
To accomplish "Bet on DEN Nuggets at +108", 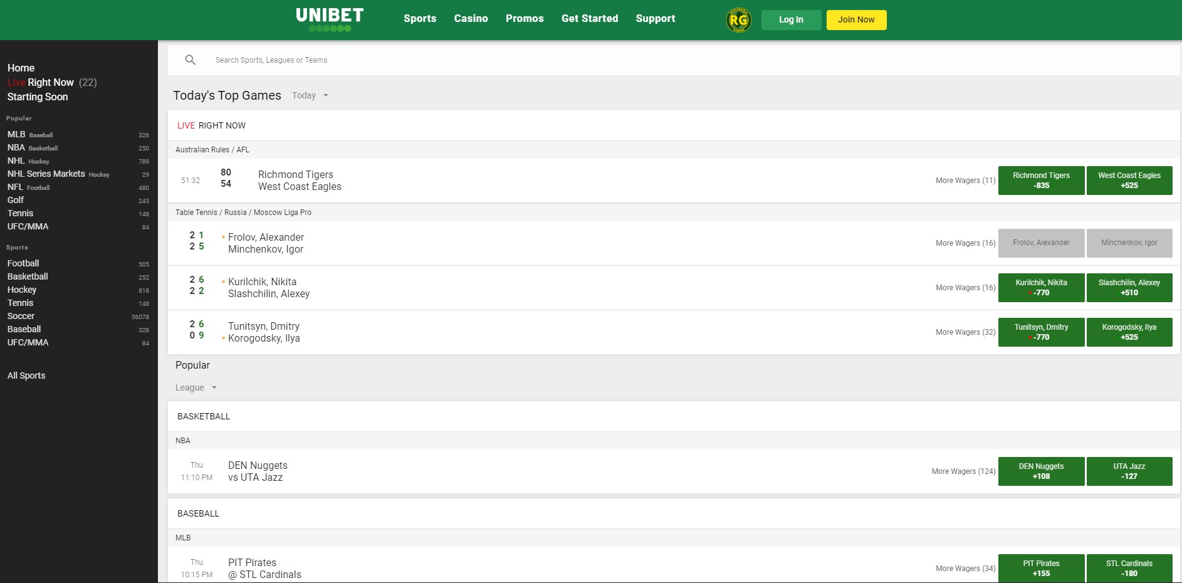I will [x=1041, y=471].
